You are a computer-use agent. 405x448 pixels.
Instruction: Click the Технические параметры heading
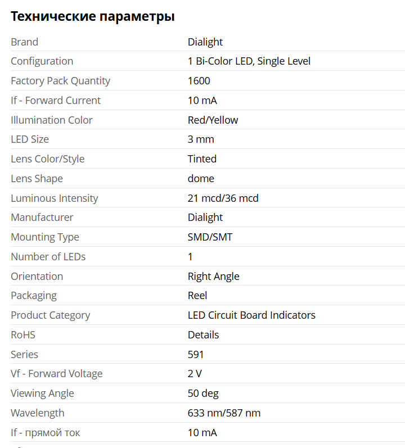coord(93,16)
